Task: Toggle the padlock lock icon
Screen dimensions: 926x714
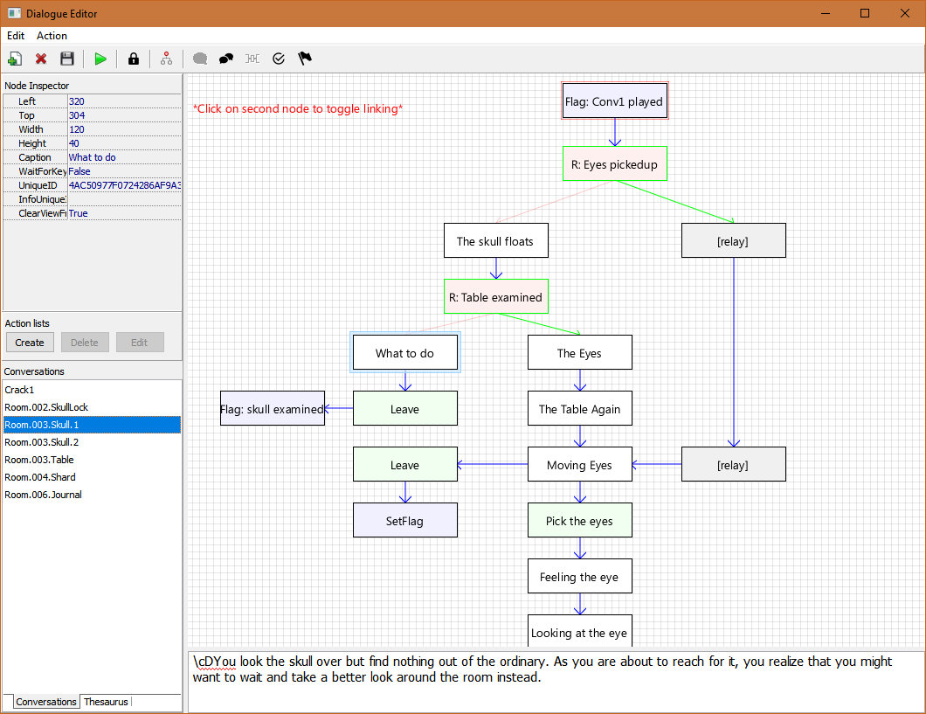Action: (x=133, y=59)
